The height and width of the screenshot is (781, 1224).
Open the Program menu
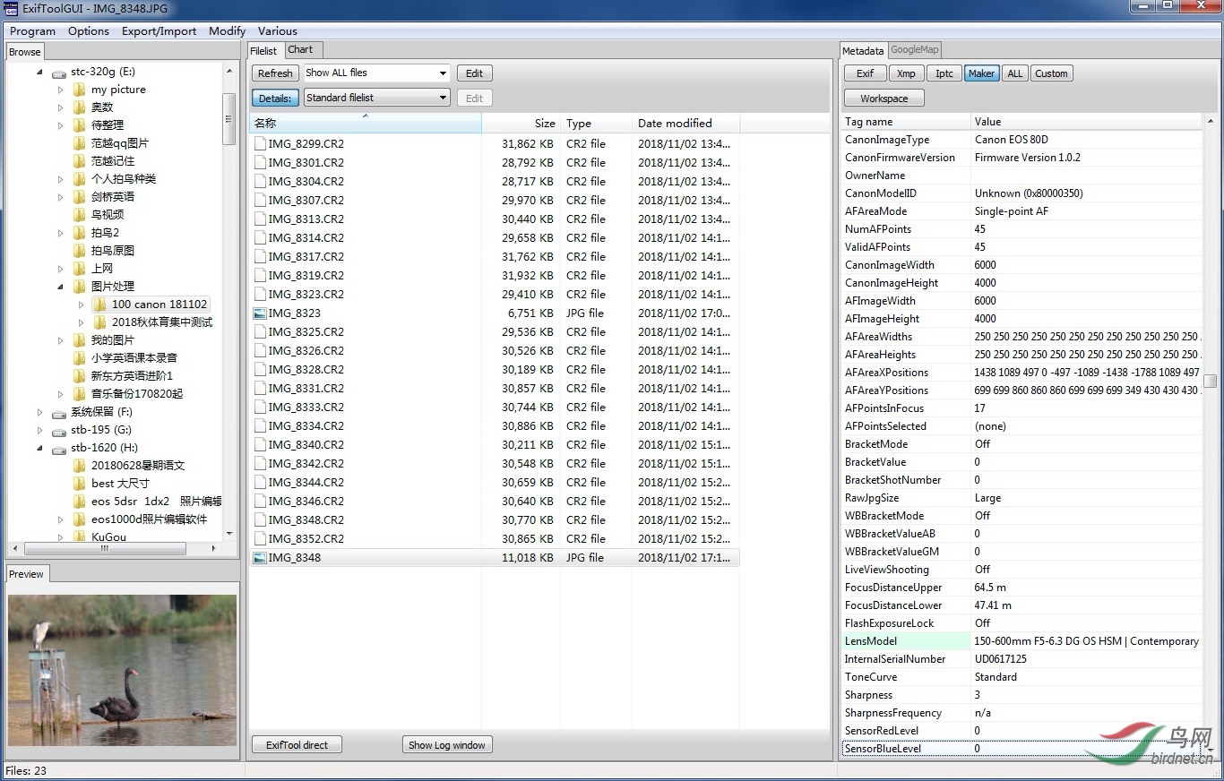[x=32, y=30]
